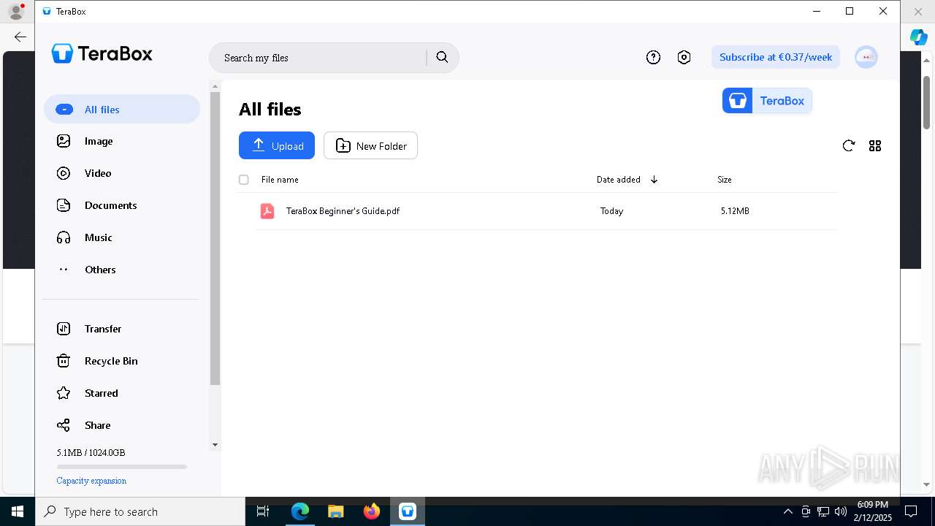Open Capacity expansion link
This screenshot has width=935, height=526.
pyautogui.click(x=91, y=481)
